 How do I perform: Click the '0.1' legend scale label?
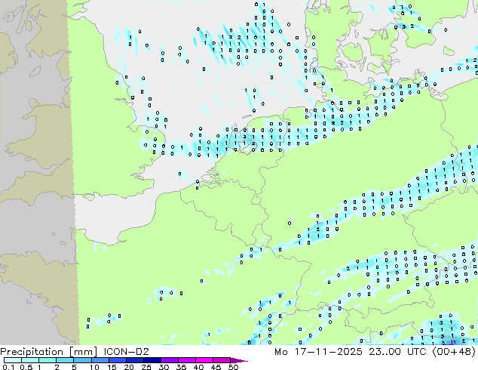click(8, 367)
